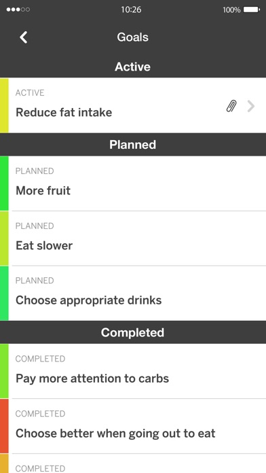266x473 pixels.
Task: Click the red color bar beside Choose better
Action: (x=4, y=426)
